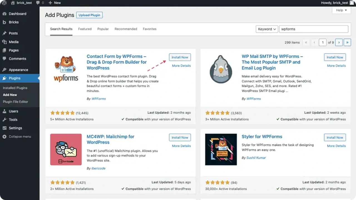Switch to the Recommended tab
This screenshot has height=200, width=356.
click(x=126, y=29)
